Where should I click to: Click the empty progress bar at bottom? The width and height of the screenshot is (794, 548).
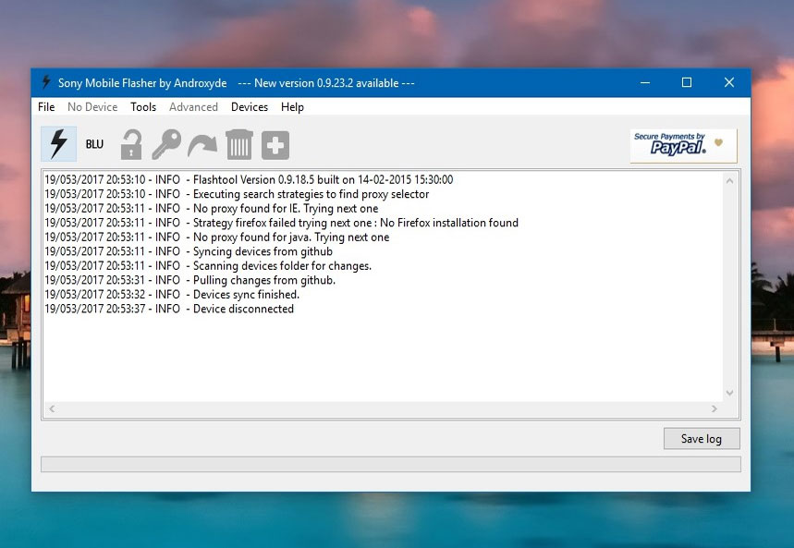point(390,465)
